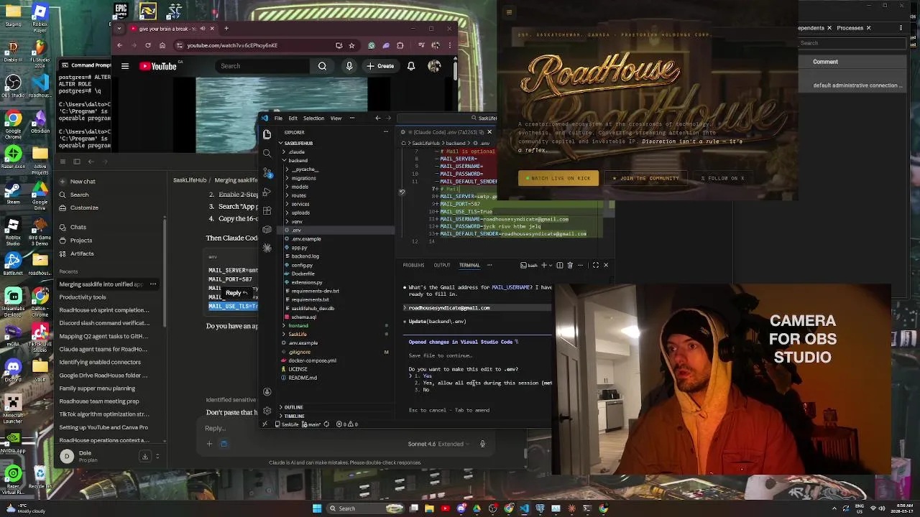Viewport: 920px width, 517px height.
Task: Open the Family supper menu planning chat
Action: [97, 388]
